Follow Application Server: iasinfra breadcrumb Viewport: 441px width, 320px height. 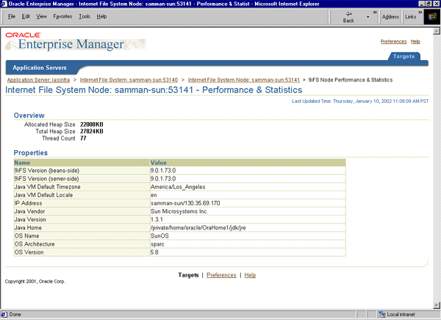(38, 80)
